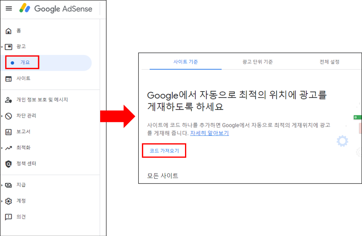The width and height of the screenshot is (362, 236).
Task: Click the sites icon beside 사이트
Action: point(8,79)
